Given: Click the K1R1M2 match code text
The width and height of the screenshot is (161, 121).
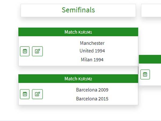Looking at the screenshot, I should pos(85,79).
